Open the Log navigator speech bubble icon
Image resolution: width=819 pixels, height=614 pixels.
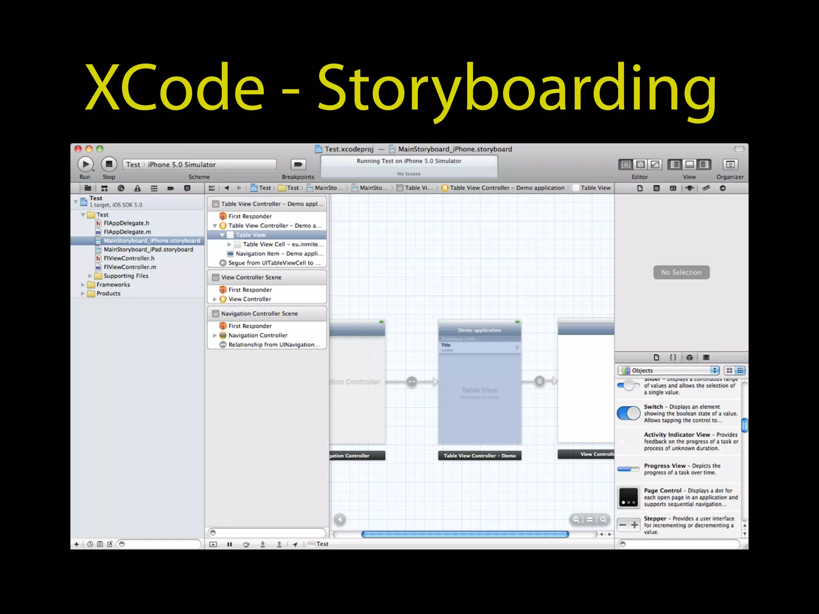pyautogui.click(x=187, y=188)
